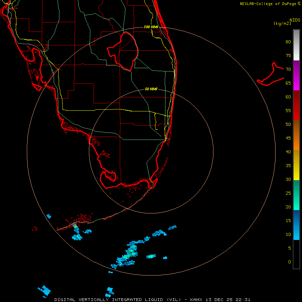
Task: Click the orange-brown segment of the color scale
Action: click(296, 135)
